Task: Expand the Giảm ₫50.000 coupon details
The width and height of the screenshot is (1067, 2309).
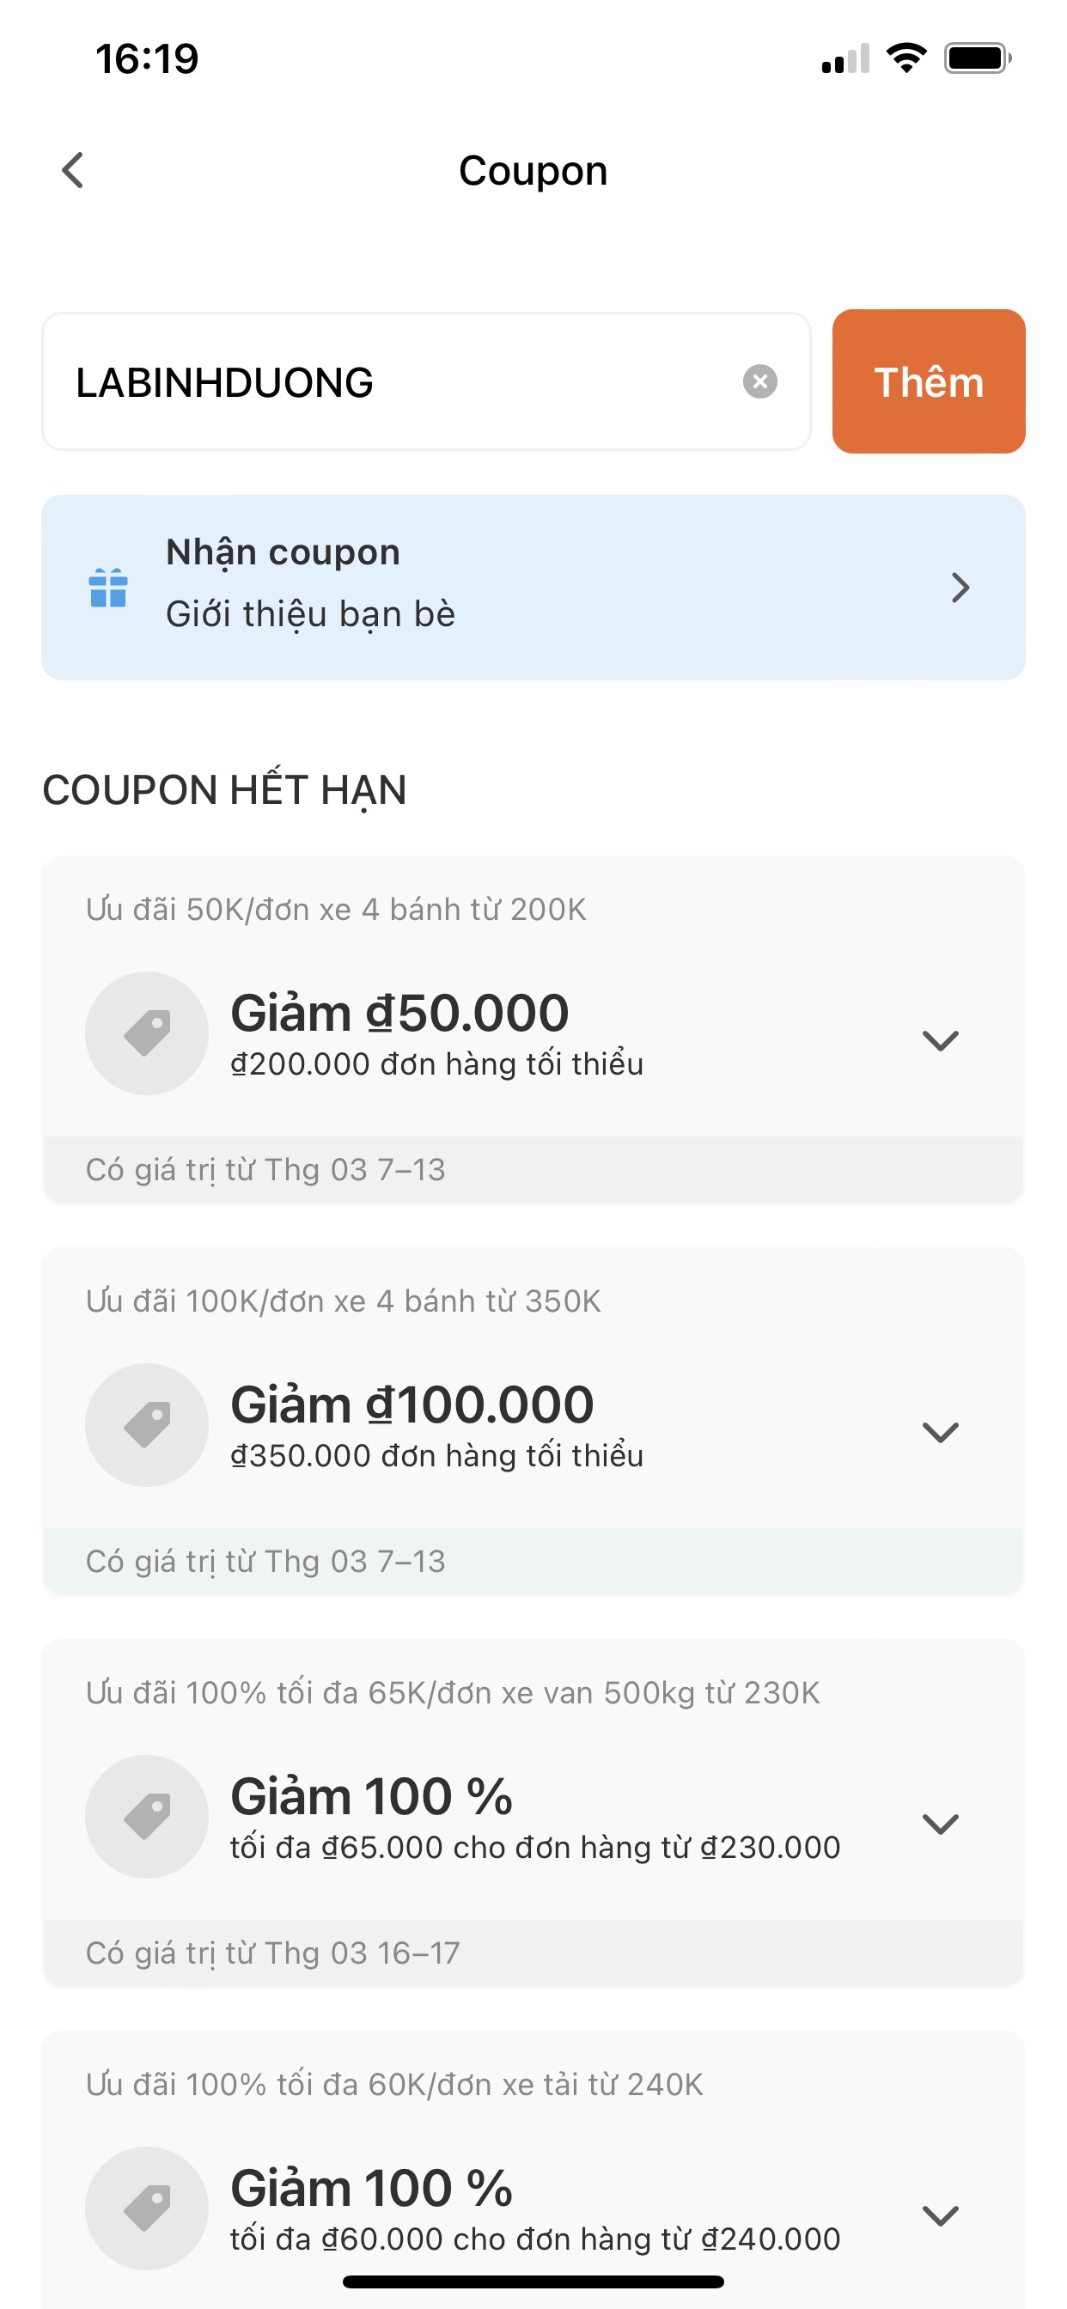Action: tap(941, 1040)
